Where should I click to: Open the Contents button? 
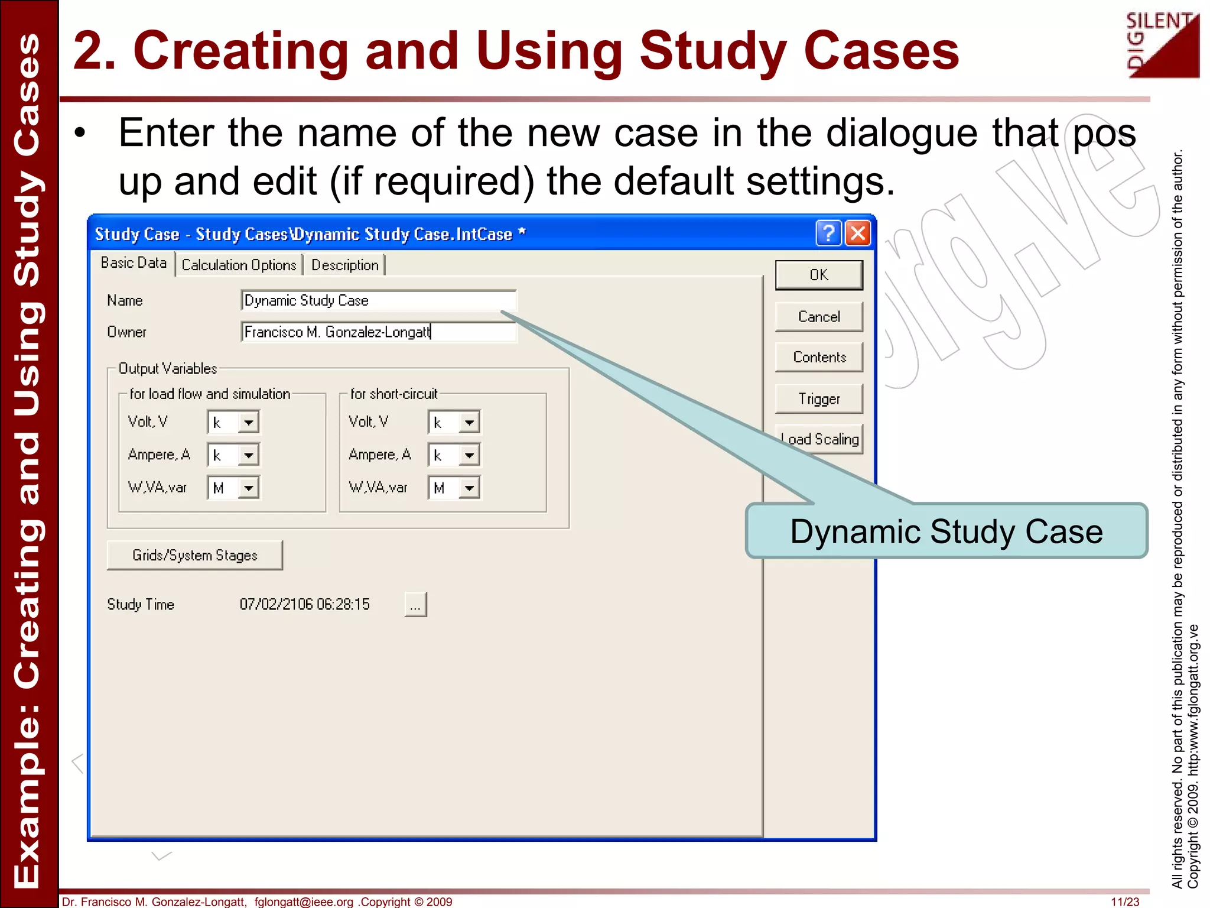[818, 357]
